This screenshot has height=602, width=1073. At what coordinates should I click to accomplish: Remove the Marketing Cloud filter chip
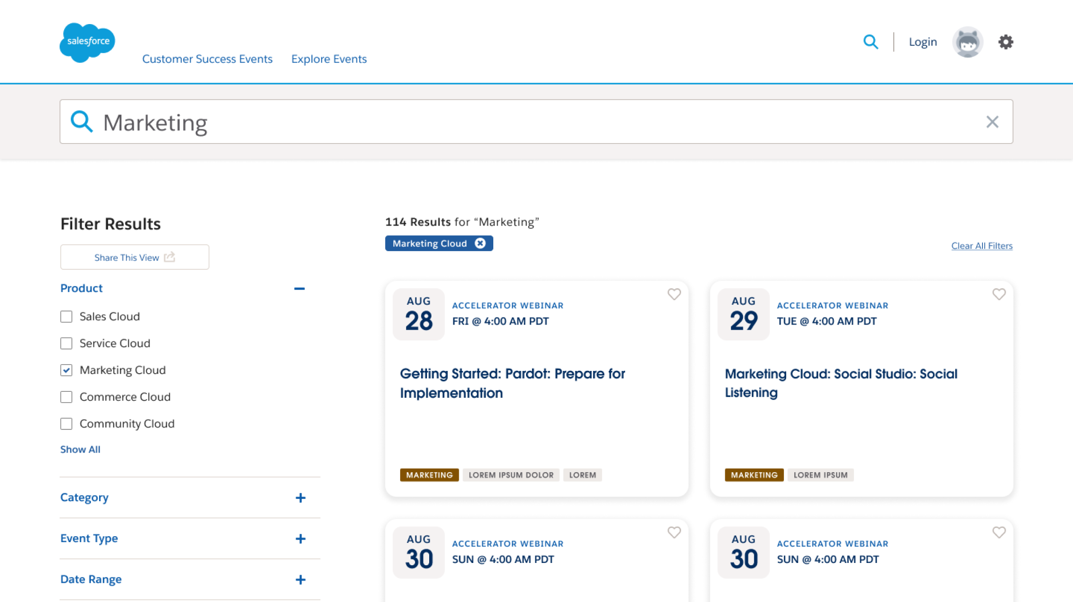pyautogui.click(x=480, y=243)
